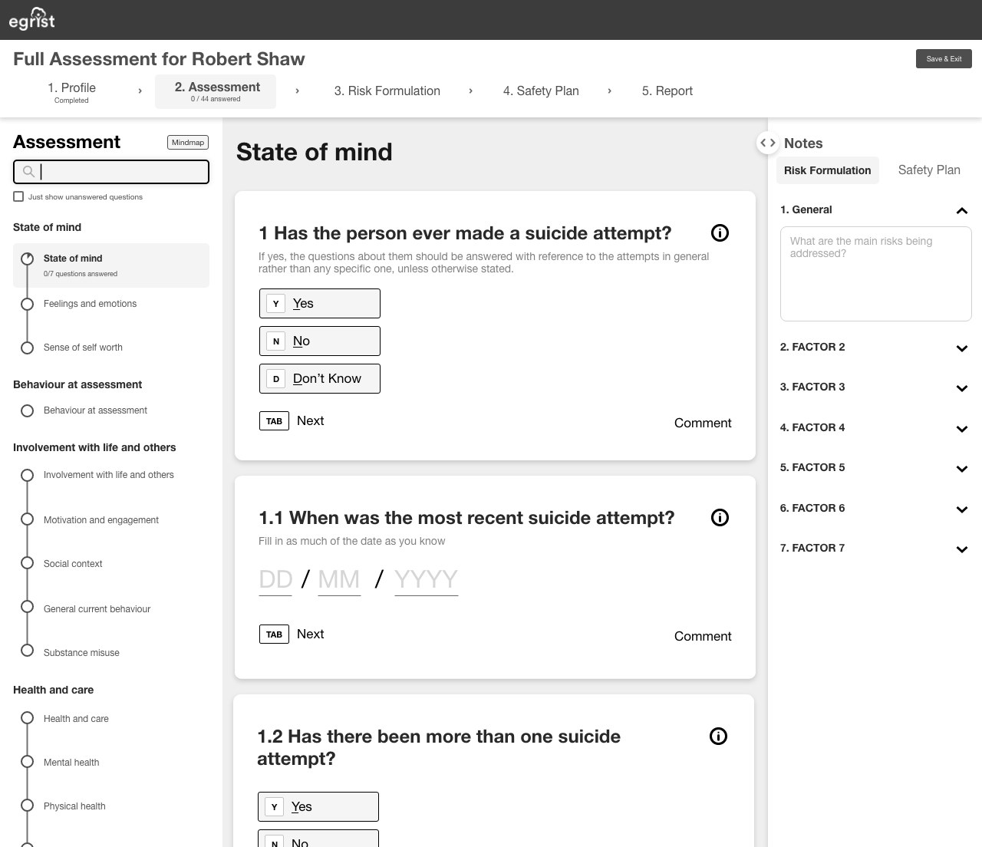Expand FACTOR 3 section

click(x=962, y=388)
